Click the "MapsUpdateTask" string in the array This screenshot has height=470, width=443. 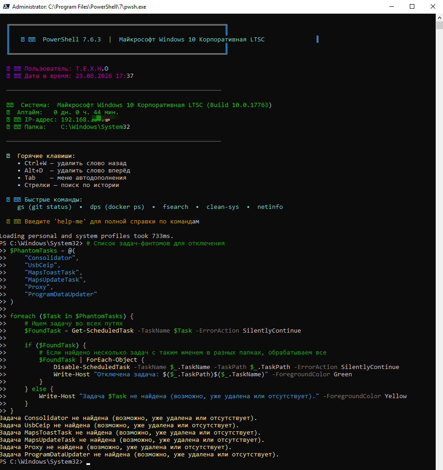click(x=54, y=280)
